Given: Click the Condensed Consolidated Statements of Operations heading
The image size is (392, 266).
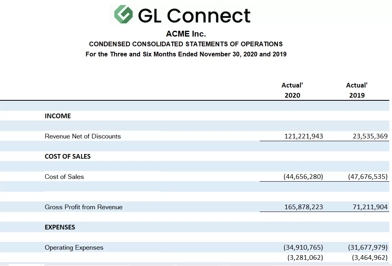Looking at the screenshot, I should [x=185, y=44].
